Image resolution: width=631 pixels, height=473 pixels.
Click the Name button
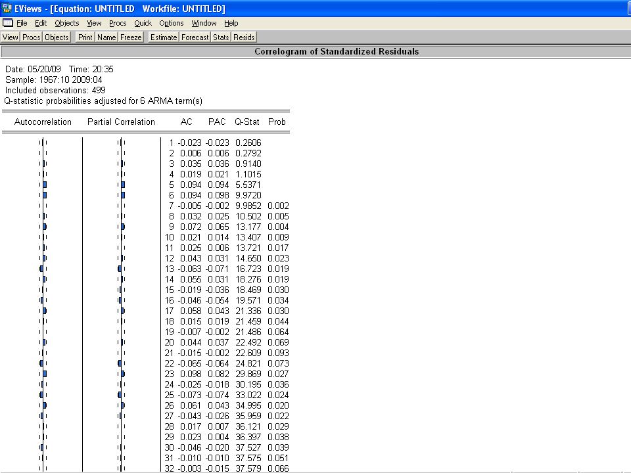pos(106,37)
